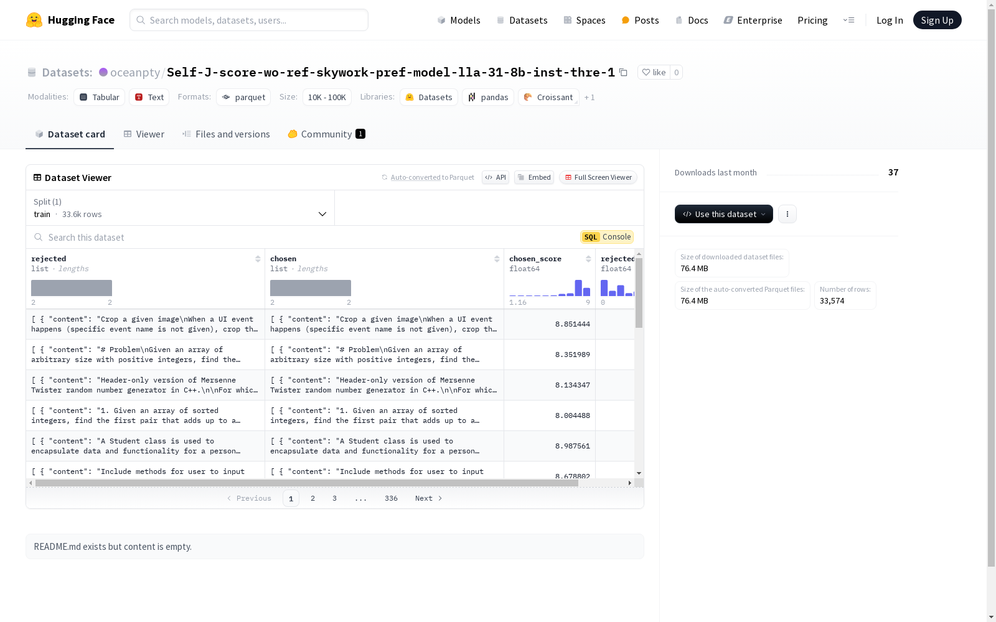Go to page 2 of the dataset
Screen dimensions: 996x622
coord(312,498)
